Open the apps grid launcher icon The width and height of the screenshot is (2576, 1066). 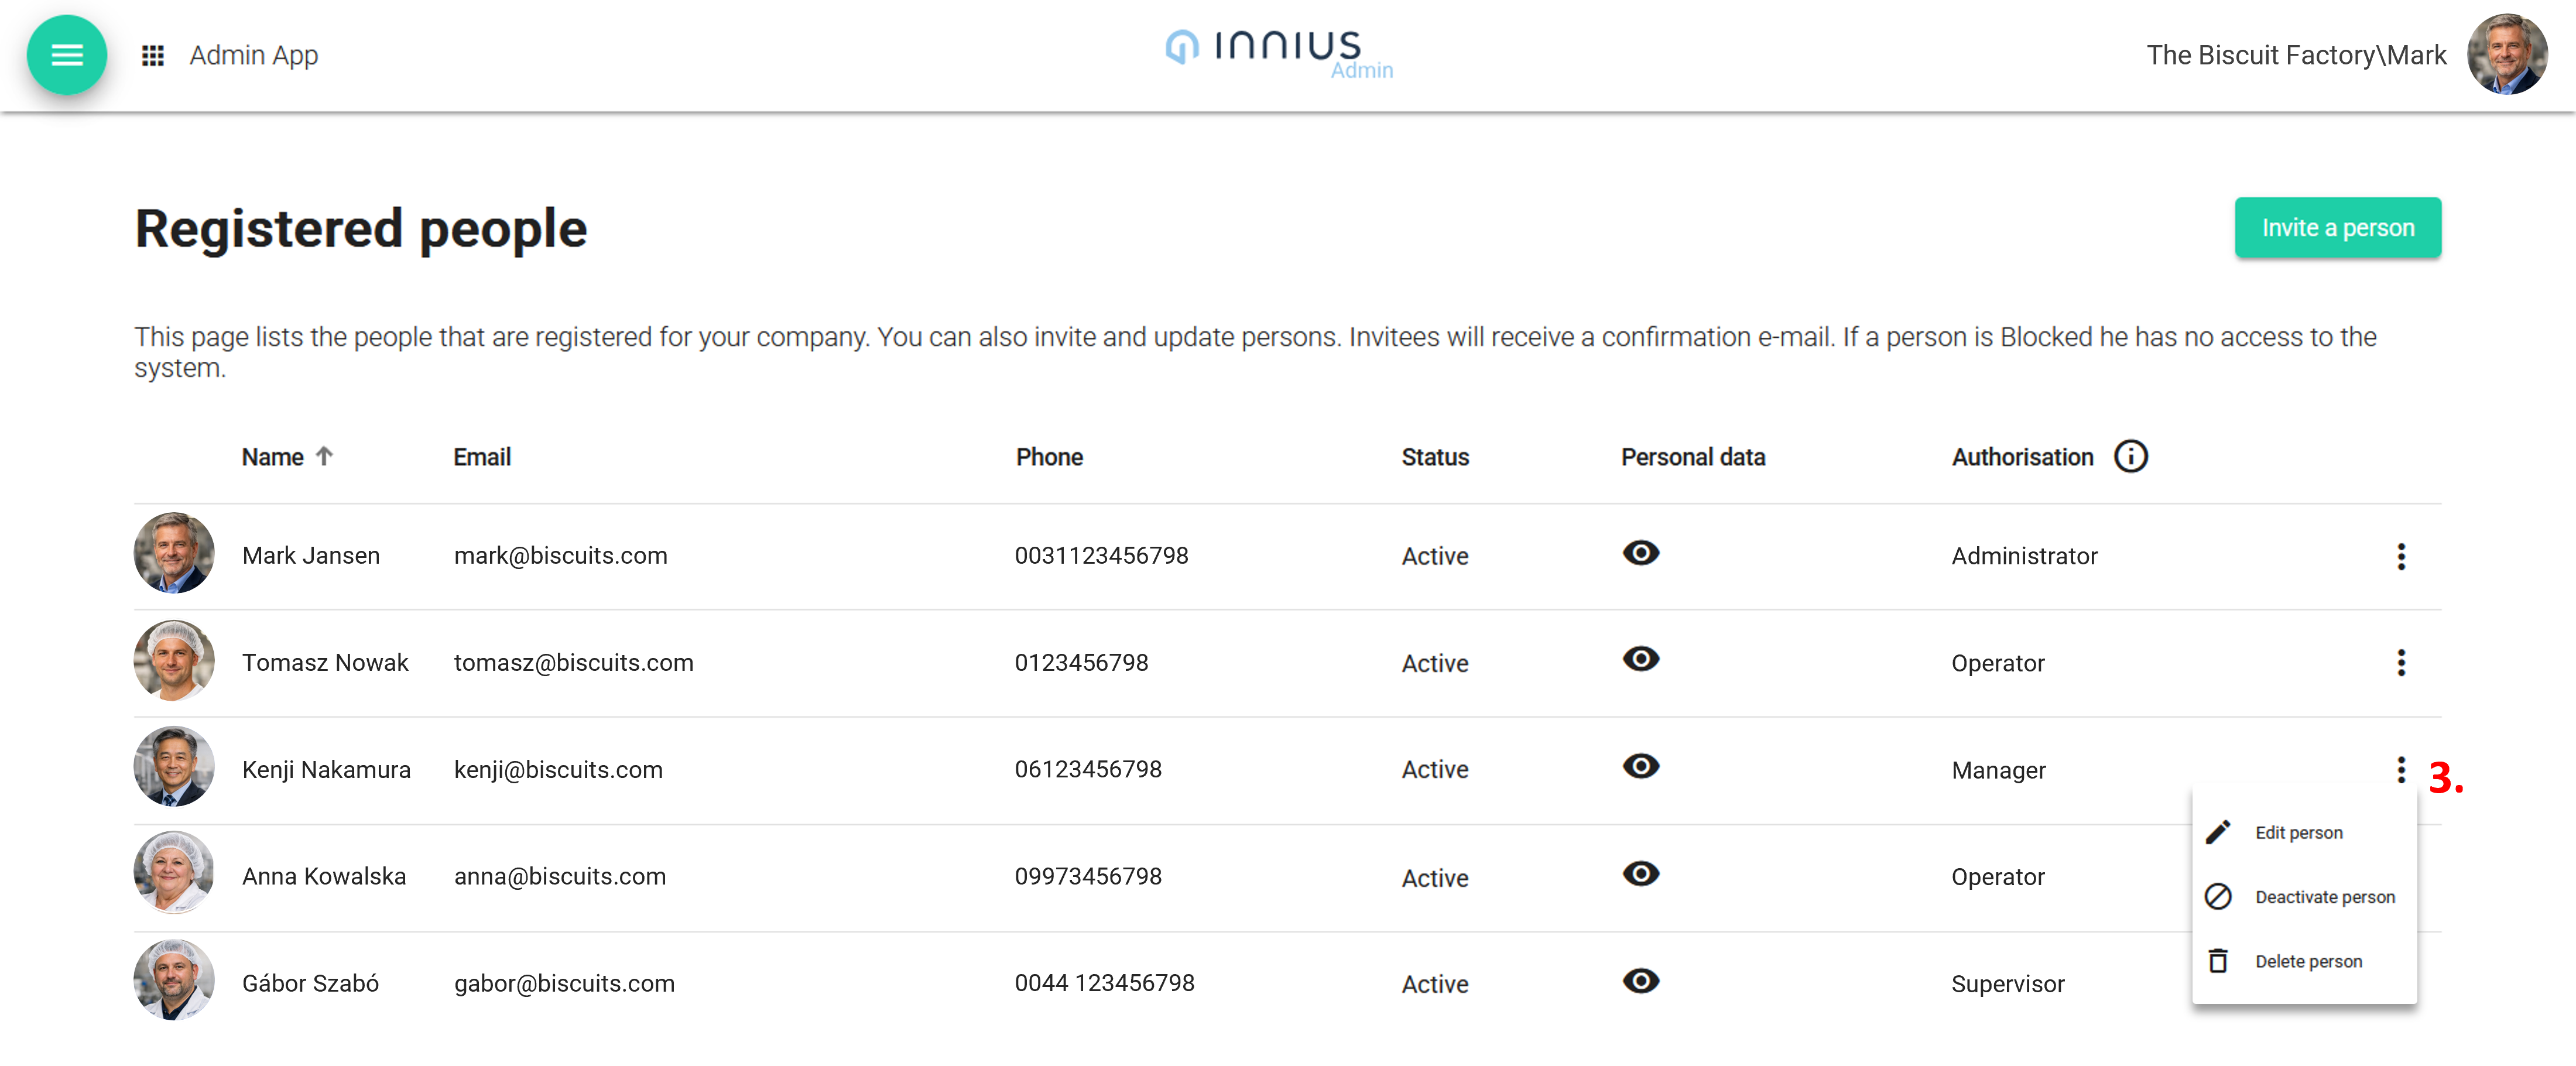click(152, 55)
